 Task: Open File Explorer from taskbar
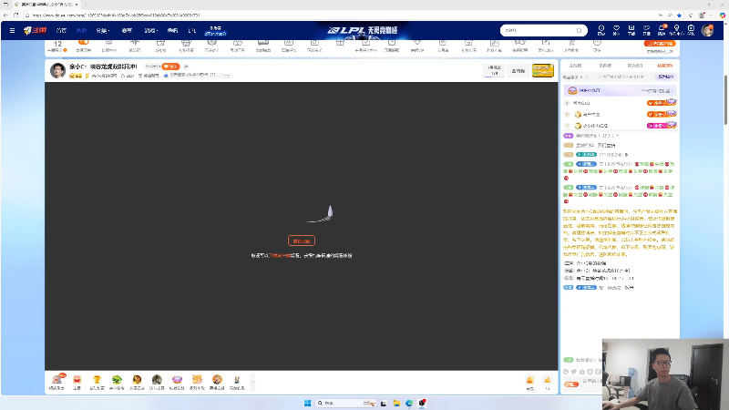point(396,403)
